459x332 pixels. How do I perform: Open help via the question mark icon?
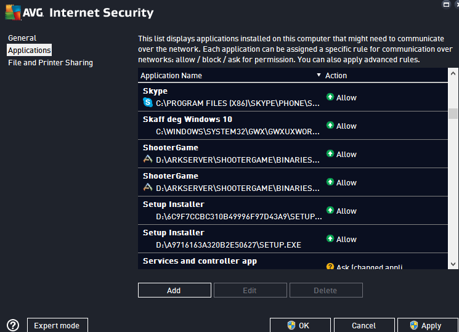(13, 325)
